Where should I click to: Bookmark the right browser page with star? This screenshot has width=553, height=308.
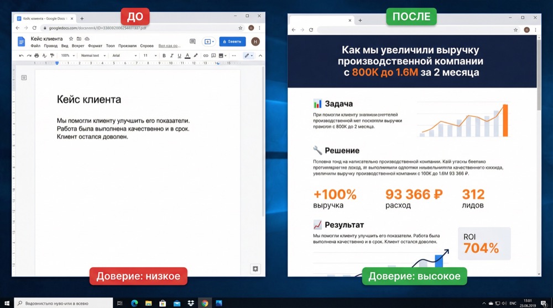click(515, 30)
